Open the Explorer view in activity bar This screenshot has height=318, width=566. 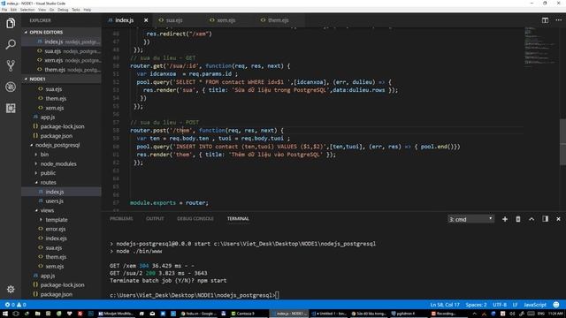(x=11, y=24)
